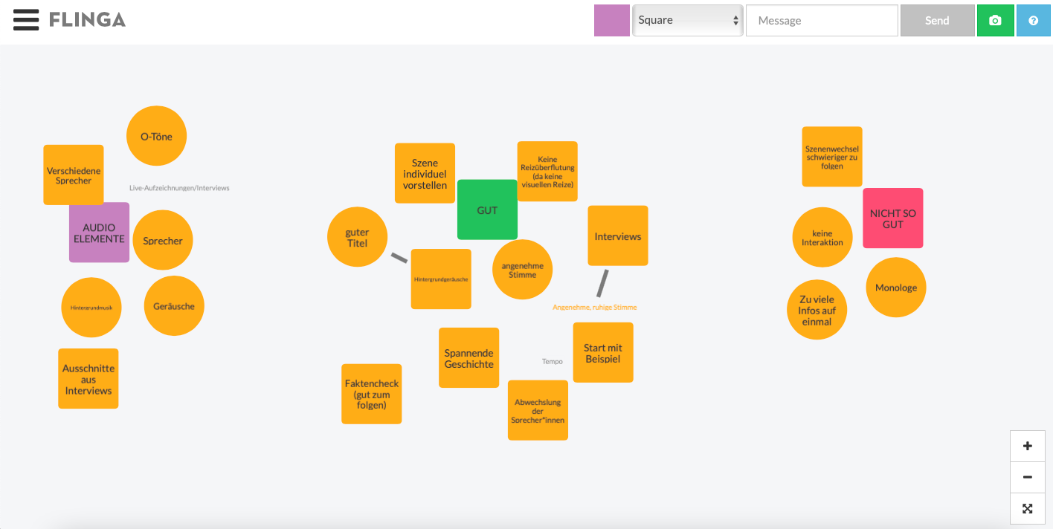Click the FLINGA logo text
The height and width of the screenshot is (529, 1053).
(88, 20)
